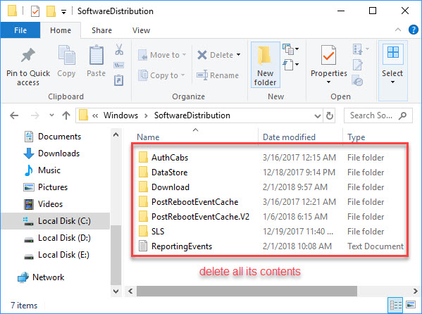Click the Select grid icon
Viewport: 422px width, 314px height.
[x=393, y=52]
